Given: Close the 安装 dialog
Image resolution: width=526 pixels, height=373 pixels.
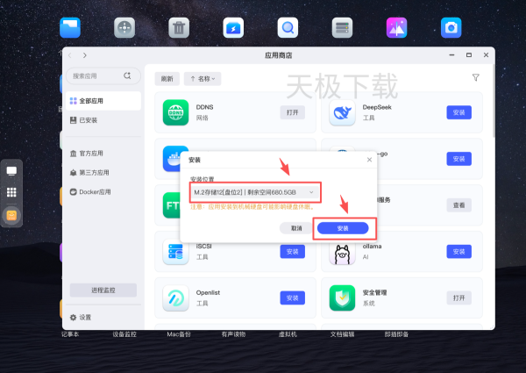Looking at the screenshot, I should [369, 160].
